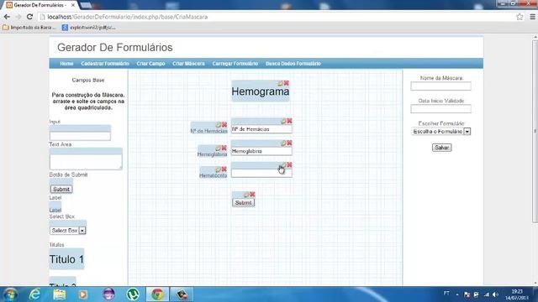The image size is (538, 302).
Task: Click the Gerador De Formulários page heading
Action: [x=115, y=48]
